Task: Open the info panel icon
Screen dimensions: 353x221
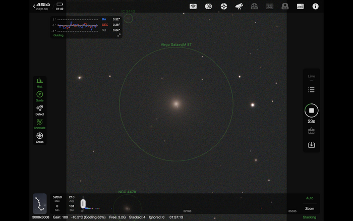Action: [316, 7]
